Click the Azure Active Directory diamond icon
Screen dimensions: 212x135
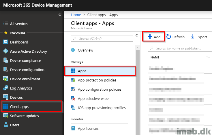coord(6,51)
